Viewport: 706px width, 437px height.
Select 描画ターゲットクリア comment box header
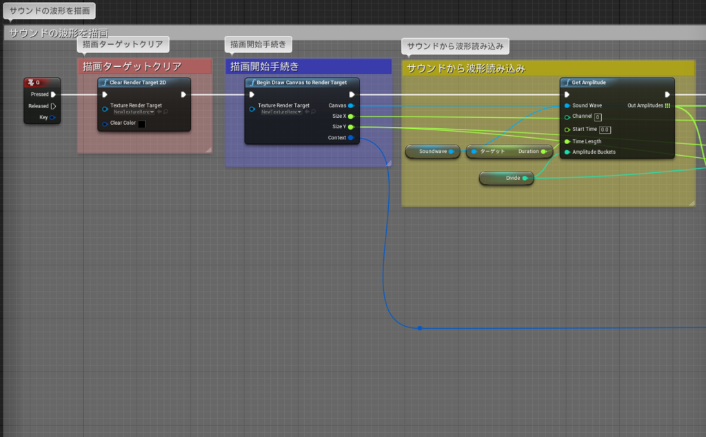click(145, 67)
